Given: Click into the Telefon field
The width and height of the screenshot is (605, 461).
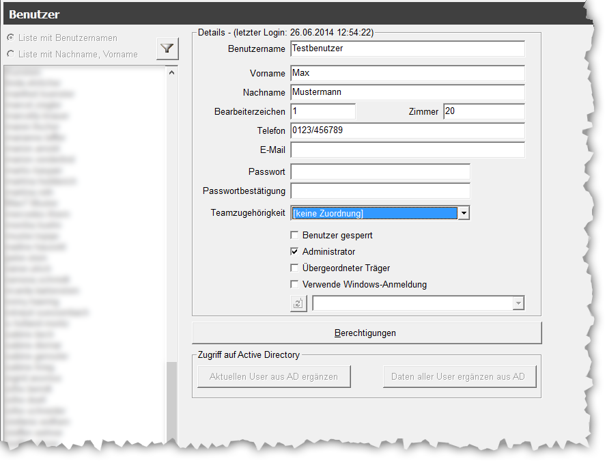Looking at the screenshot, I should (x=407, y=131).
